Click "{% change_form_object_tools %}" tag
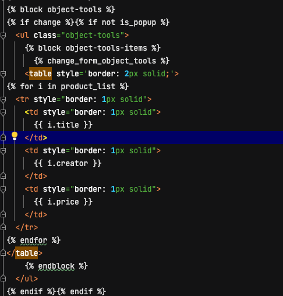283x296 pixels. click(102, 61)
